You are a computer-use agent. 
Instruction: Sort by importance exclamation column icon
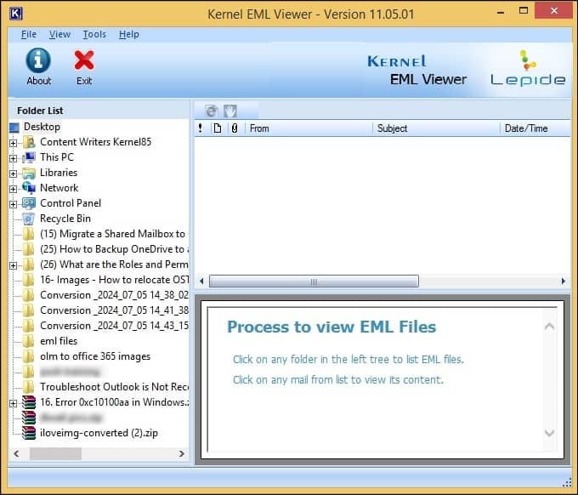click(x=200, y=128)
